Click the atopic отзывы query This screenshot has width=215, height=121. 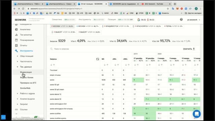pos(55,75)
